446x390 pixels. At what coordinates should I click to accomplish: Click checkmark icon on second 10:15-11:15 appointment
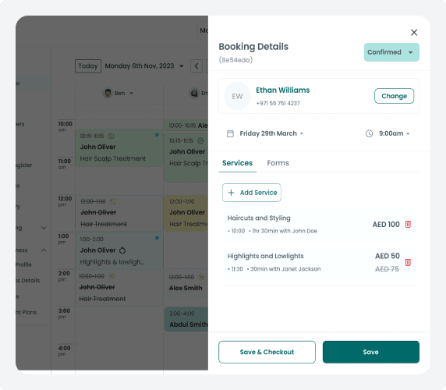[200, 140]
